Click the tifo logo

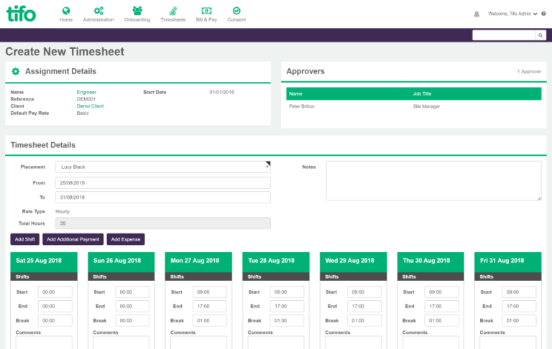(x=21, y=13)
